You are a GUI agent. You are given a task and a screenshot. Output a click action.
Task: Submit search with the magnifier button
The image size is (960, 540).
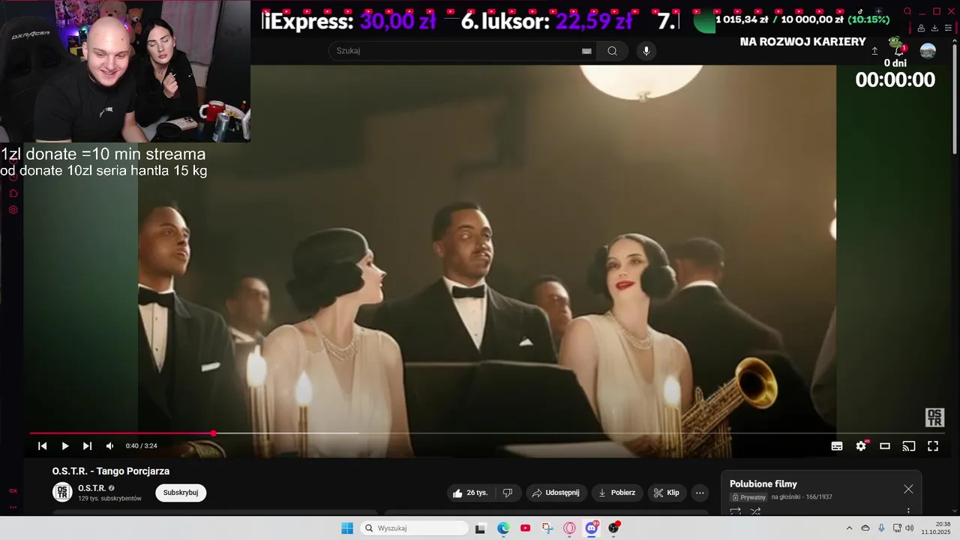(613, 51)
